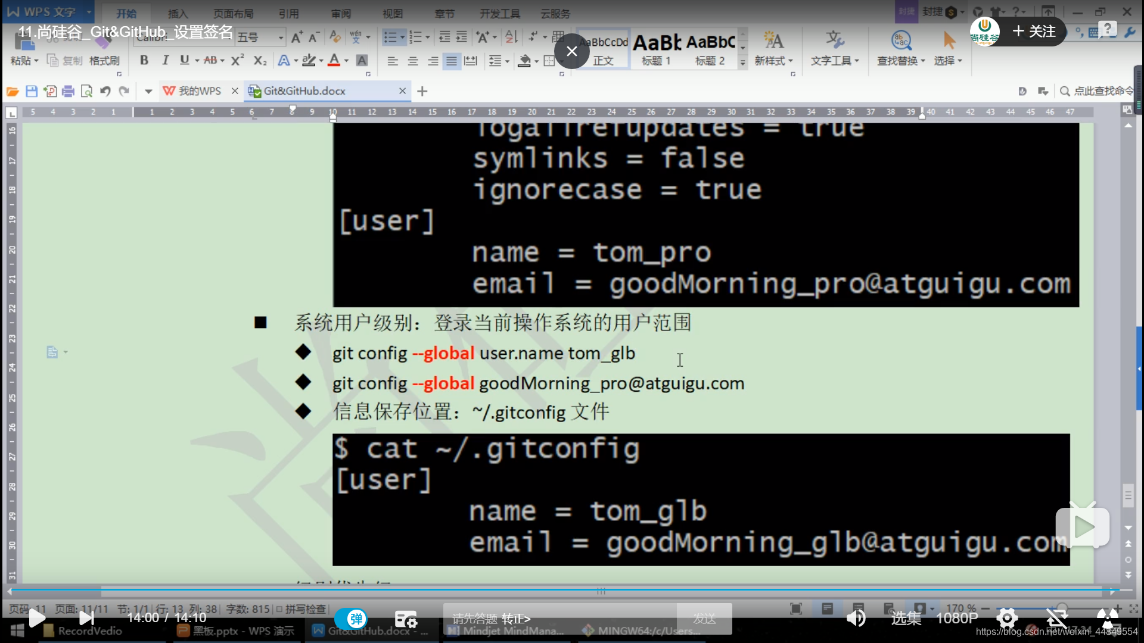Screen dimensions: 1144x643
Task: Click the Export to PDF icon
Action: point(50,91)
